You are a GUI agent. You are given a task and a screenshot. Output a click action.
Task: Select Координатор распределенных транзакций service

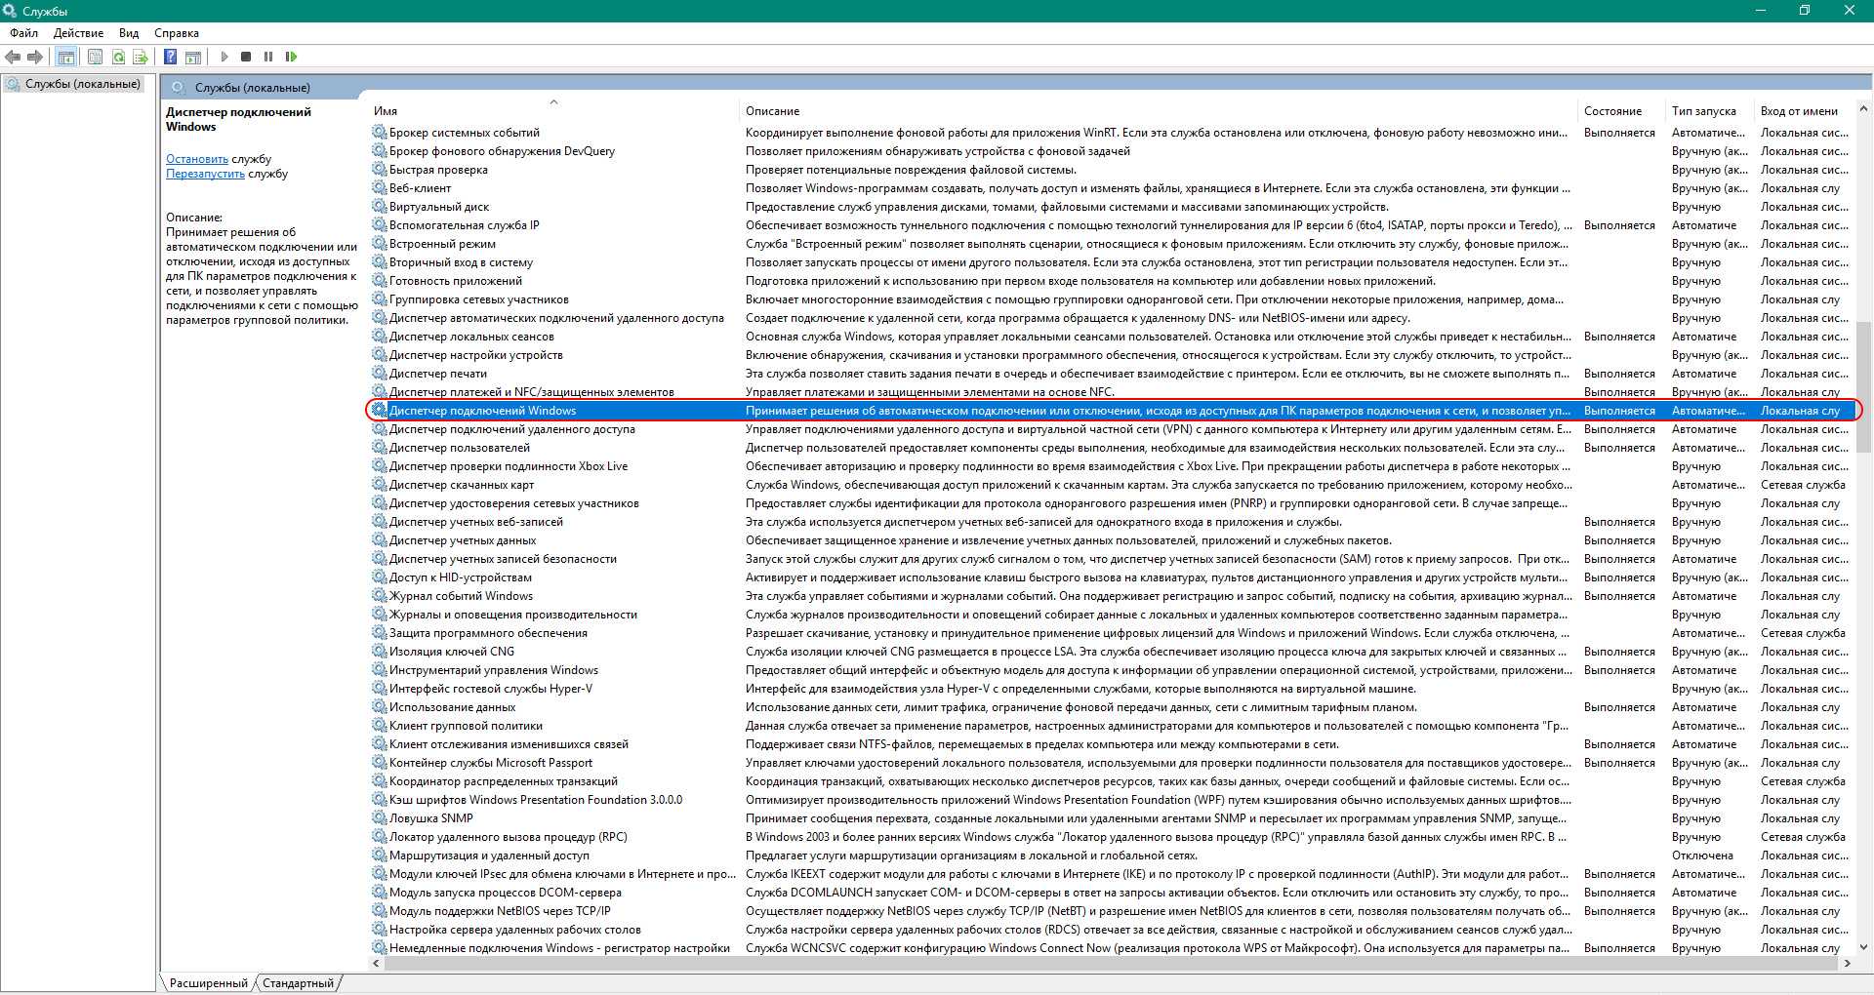pos(504,781)
